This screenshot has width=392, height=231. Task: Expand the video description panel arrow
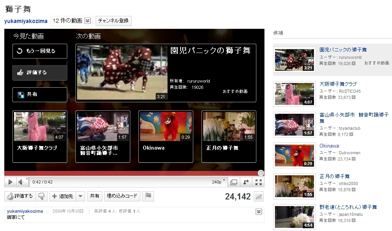259,212
